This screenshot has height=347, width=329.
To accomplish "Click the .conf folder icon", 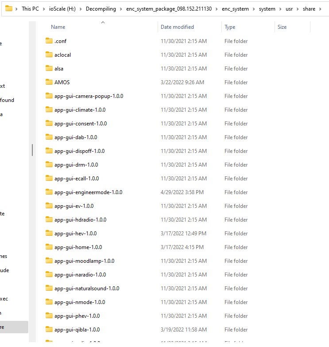I will tap(49, 41).
